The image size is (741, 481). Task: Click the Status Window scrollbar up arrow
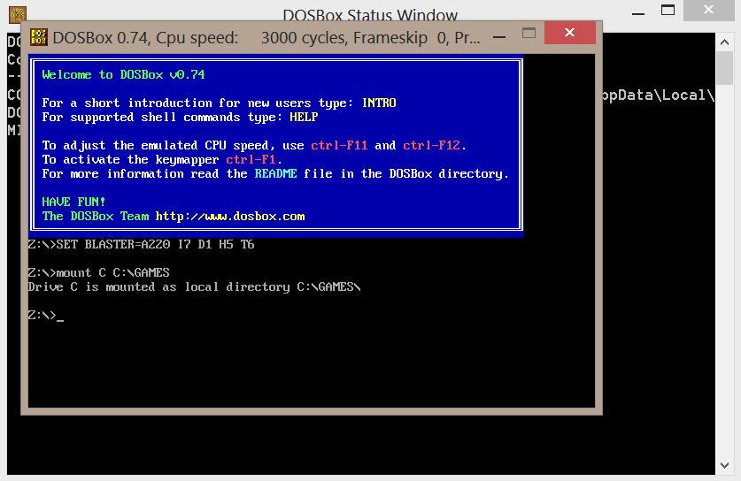[724, 42]
